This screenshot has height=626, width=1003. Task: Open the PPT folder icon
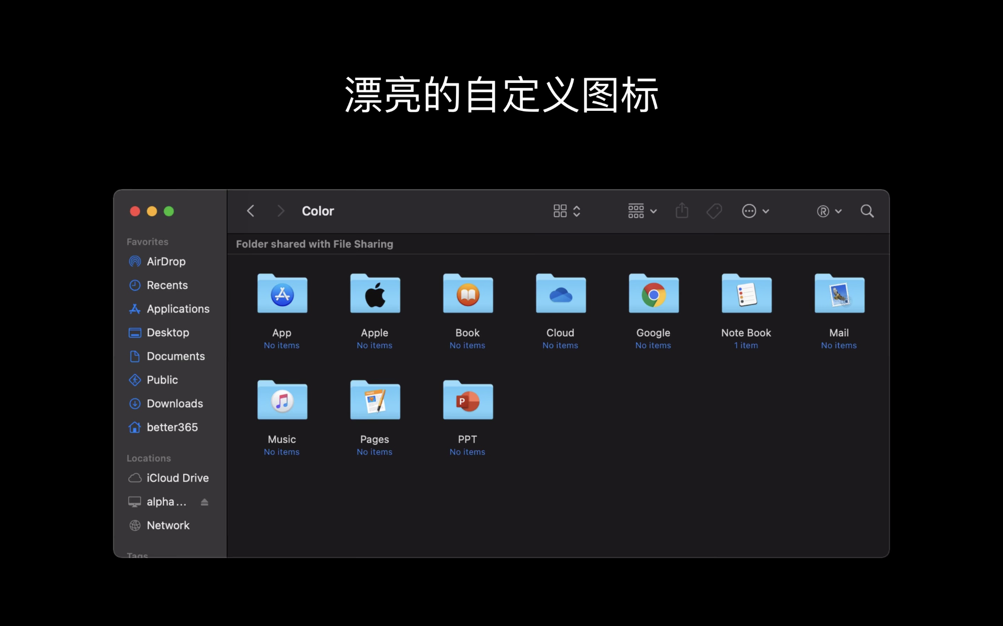(x=467, y=400)
